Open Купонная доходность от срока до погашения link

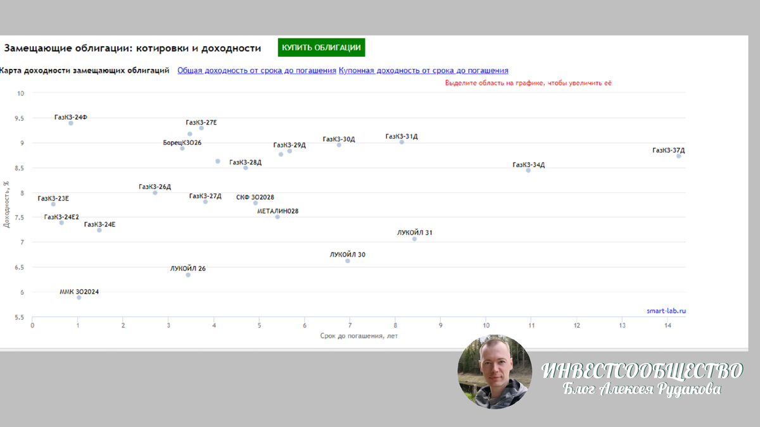pos(424,71)
